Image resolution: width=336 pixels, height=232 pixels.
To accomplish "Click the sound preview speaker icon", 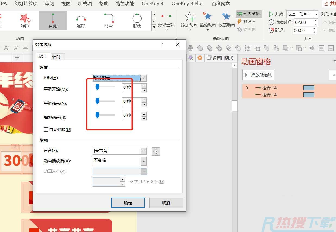I will 156,151.
